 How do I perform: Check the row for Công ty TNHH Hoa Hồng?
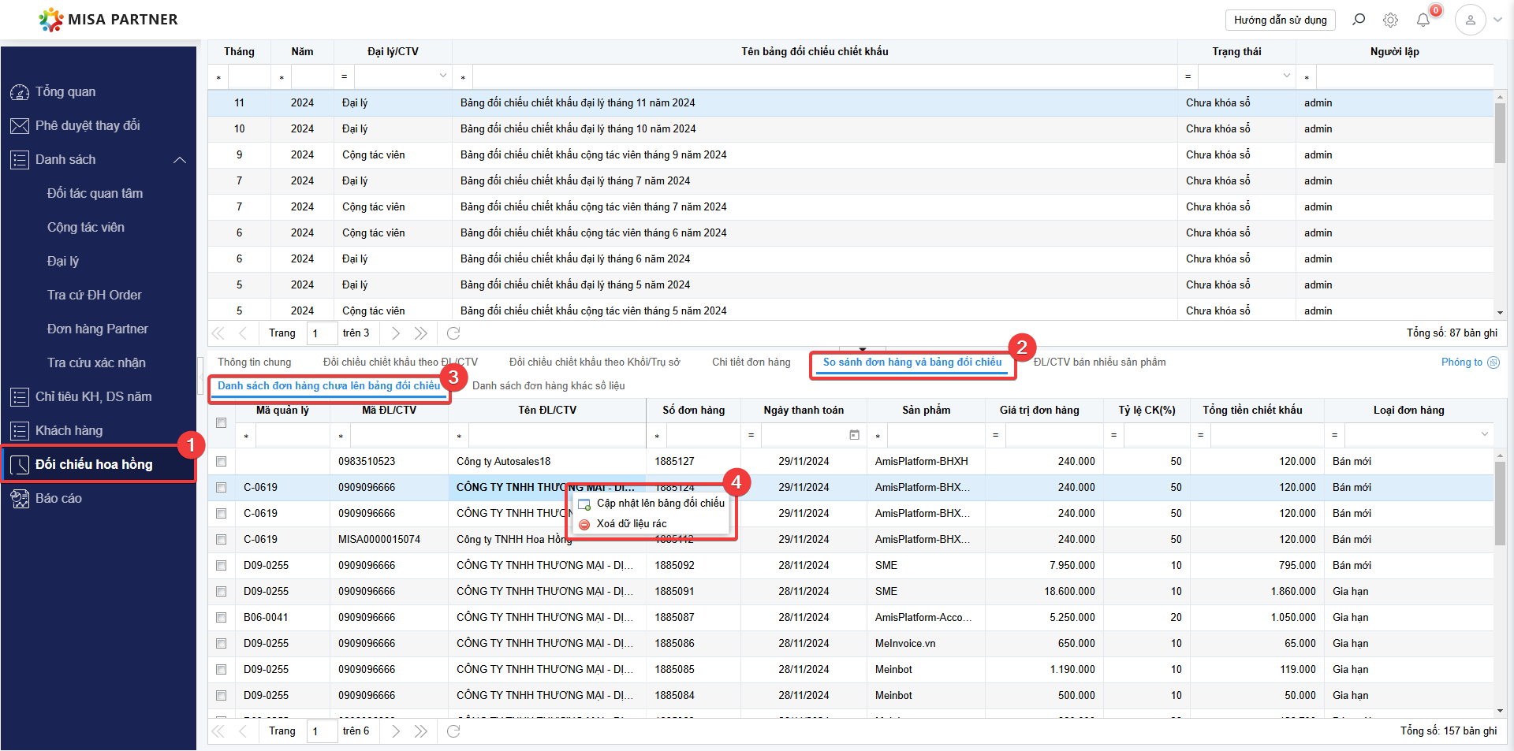tap(222, 540)
